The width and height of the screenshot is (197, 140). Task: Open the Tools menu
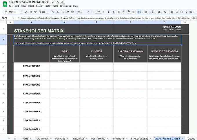[x=55, y=6]
